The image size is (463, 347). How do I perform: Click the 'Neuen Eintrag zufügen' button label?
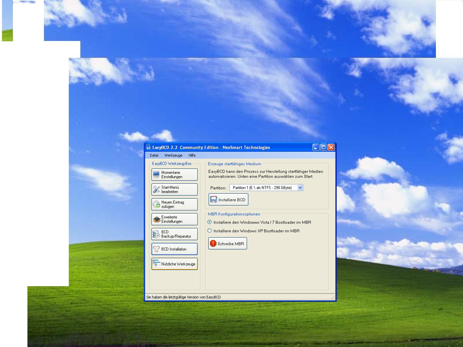click(x=173, y=205)
